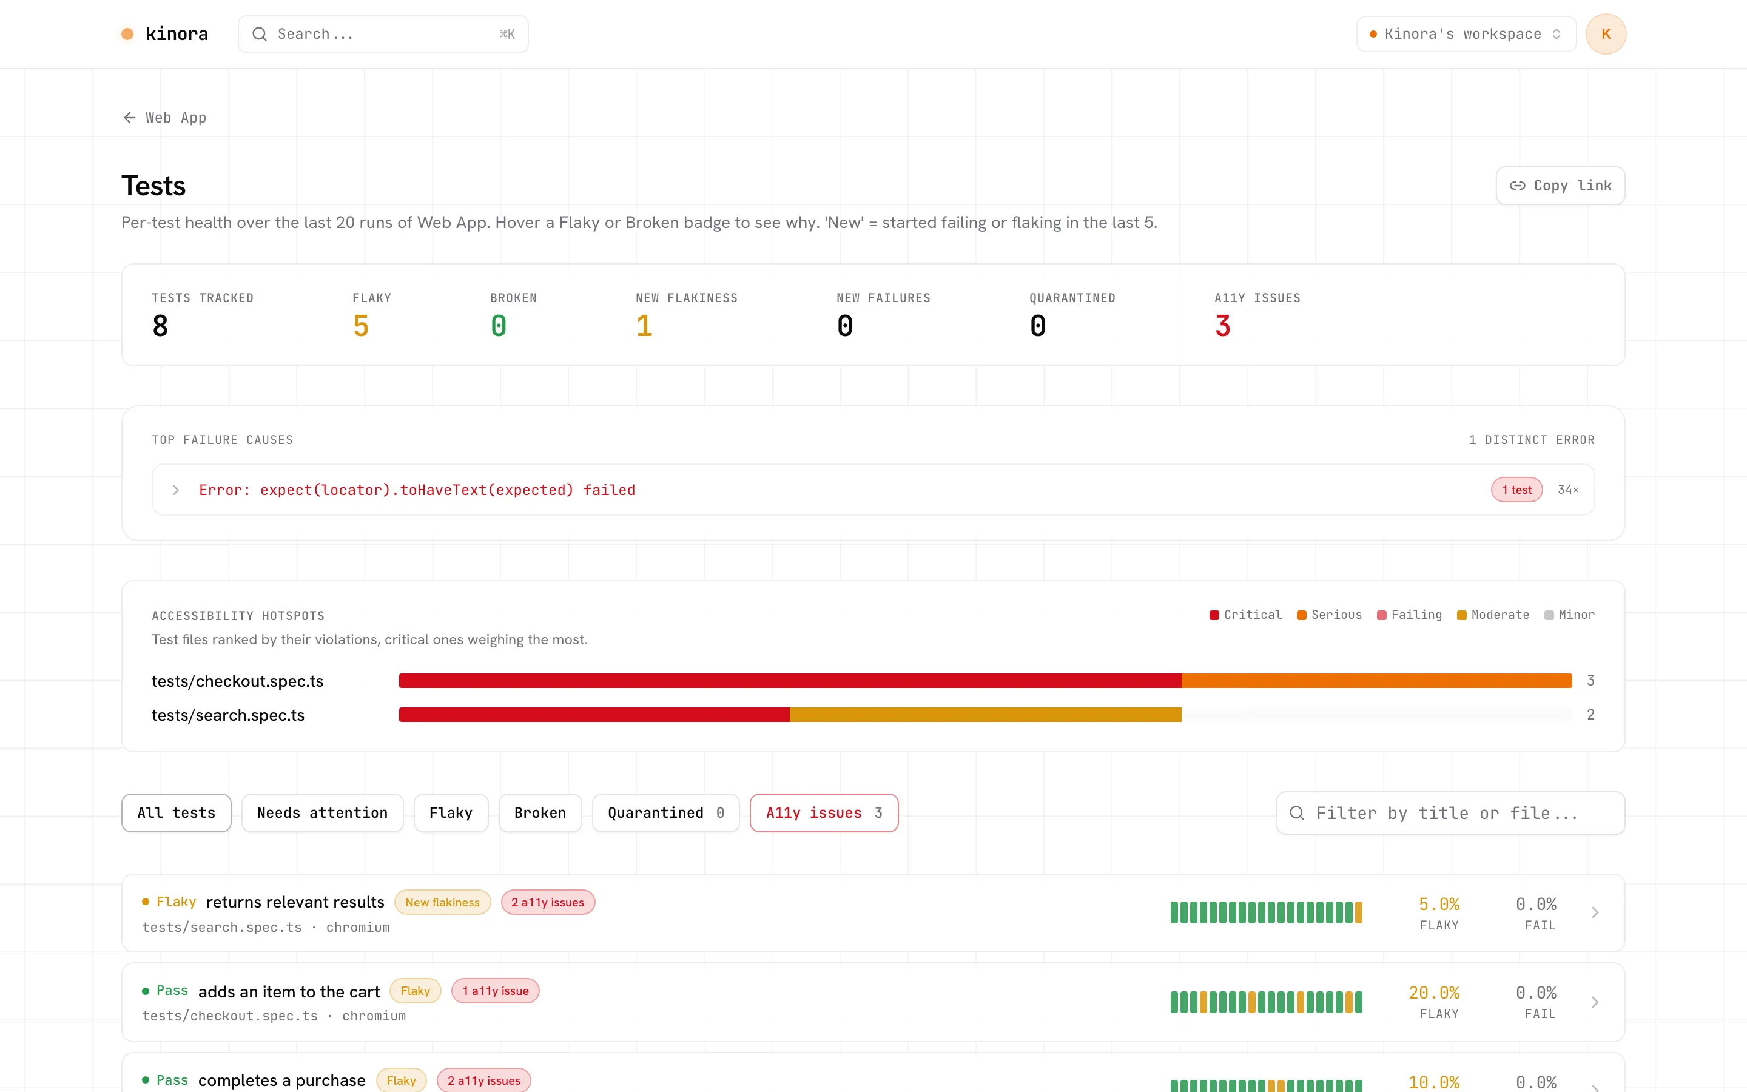Click the '34×' occurrence count

[x=1568, y=490]
